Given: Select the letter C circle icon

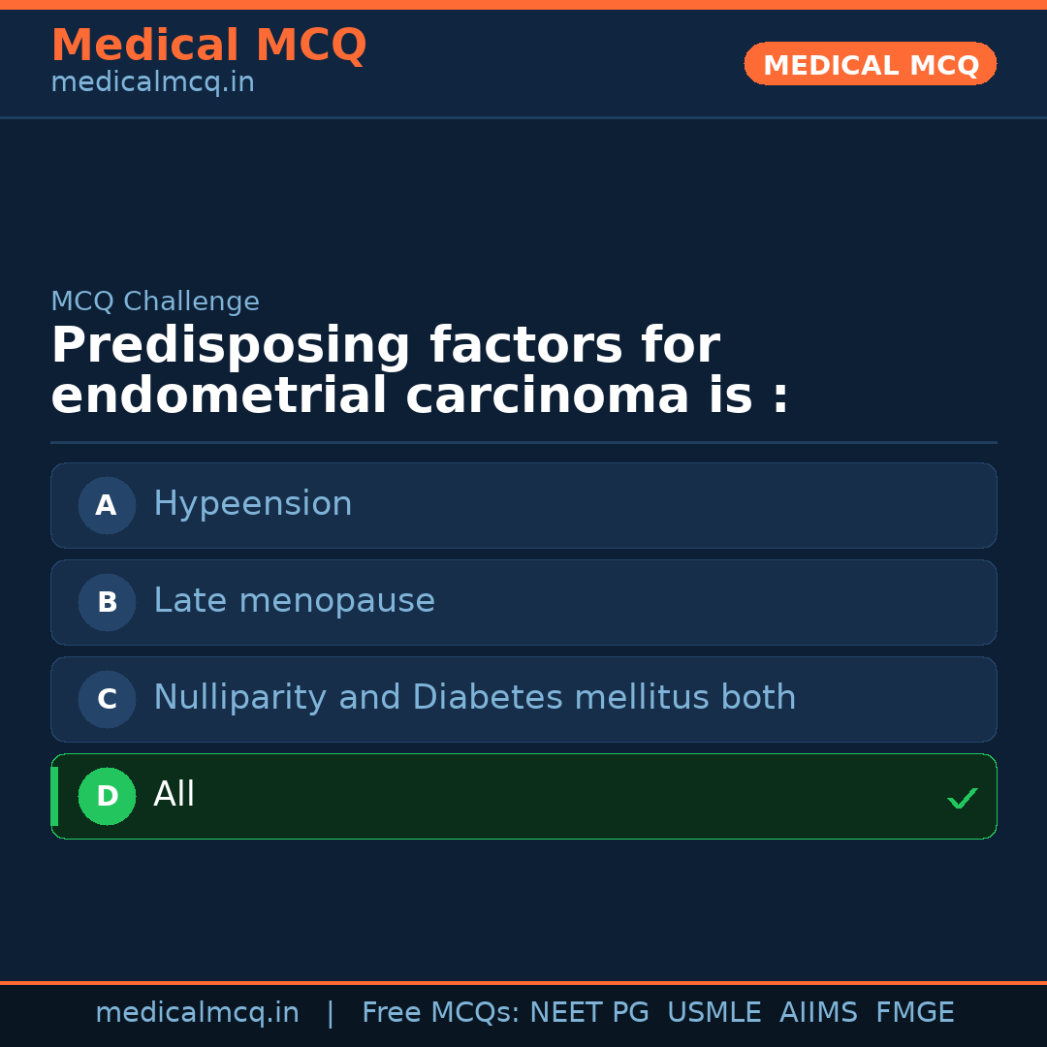Looking at the screenshot, I should pyautogui.click(x=107, y=699).
